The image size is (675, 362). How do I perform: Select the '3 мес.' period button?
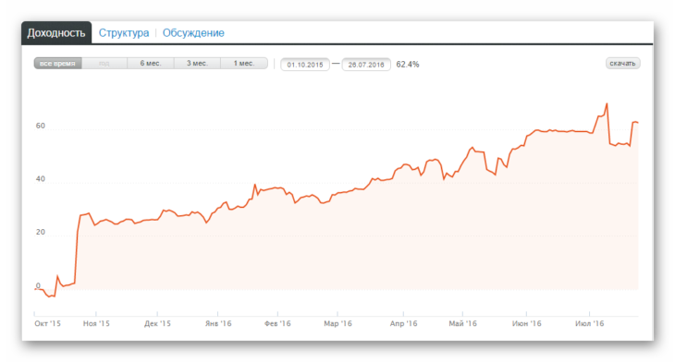197,63
